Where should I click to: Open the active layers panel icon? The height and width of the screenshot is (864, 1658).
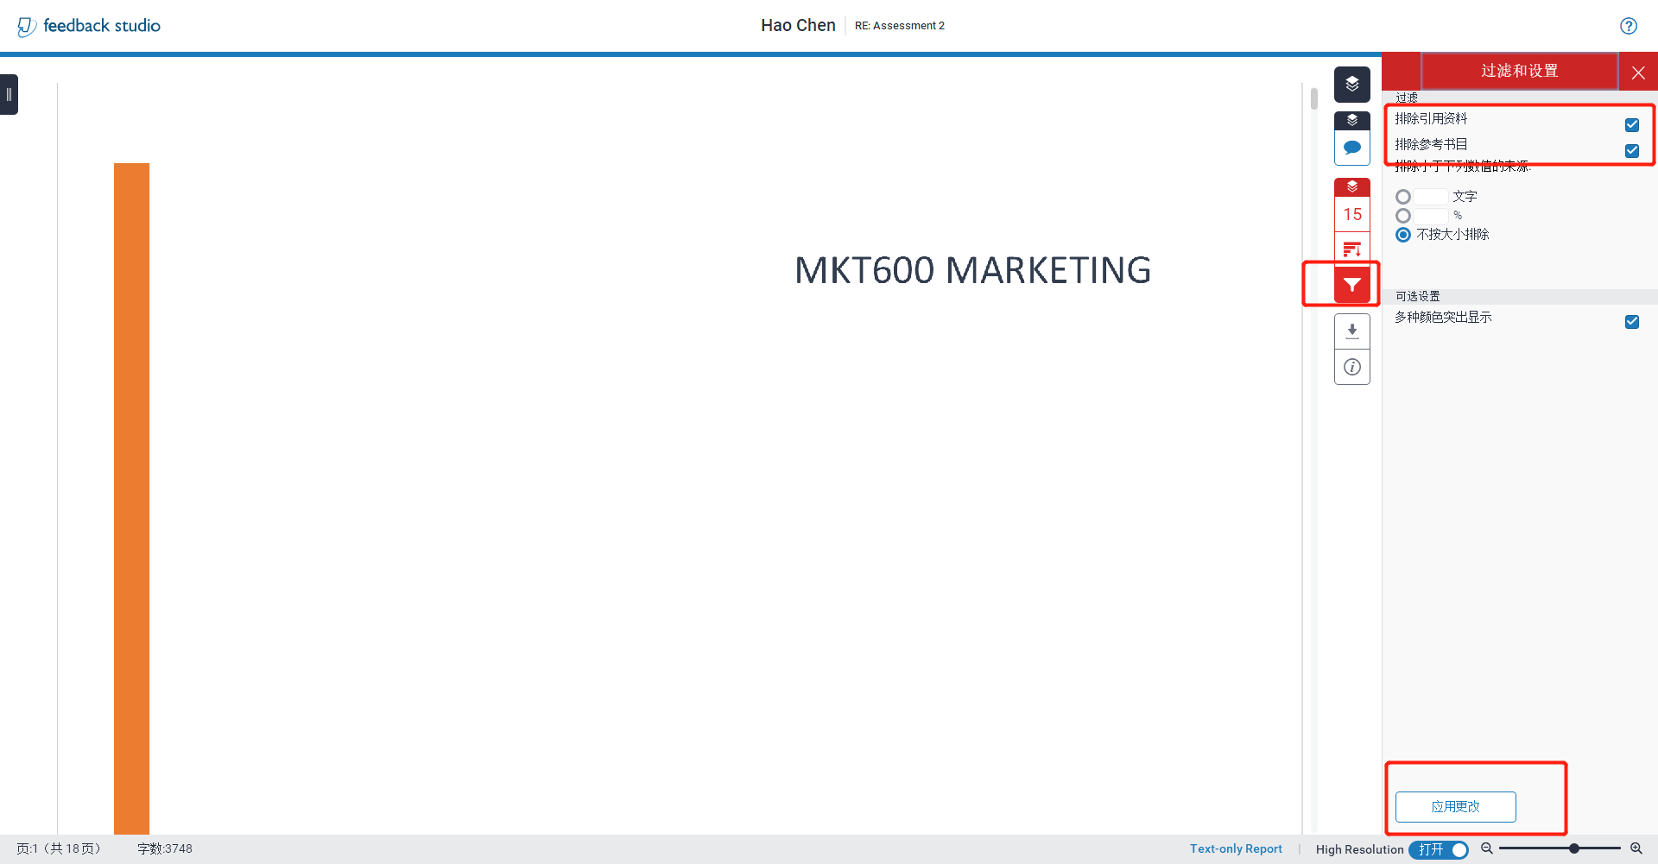point(1352,84)
